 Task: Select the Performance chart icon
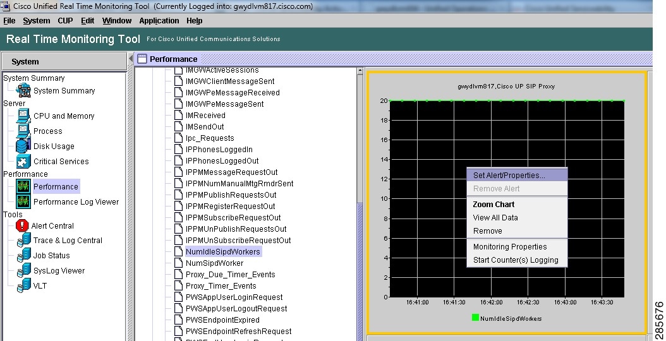[x=23, y=186]
